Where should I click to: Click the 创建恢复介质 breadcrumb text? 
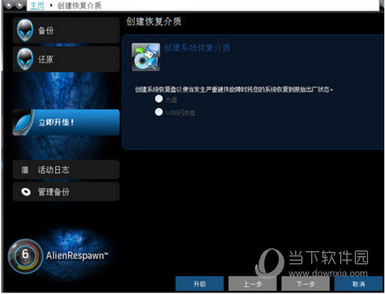pyautogui.click(x=80, y=6)
